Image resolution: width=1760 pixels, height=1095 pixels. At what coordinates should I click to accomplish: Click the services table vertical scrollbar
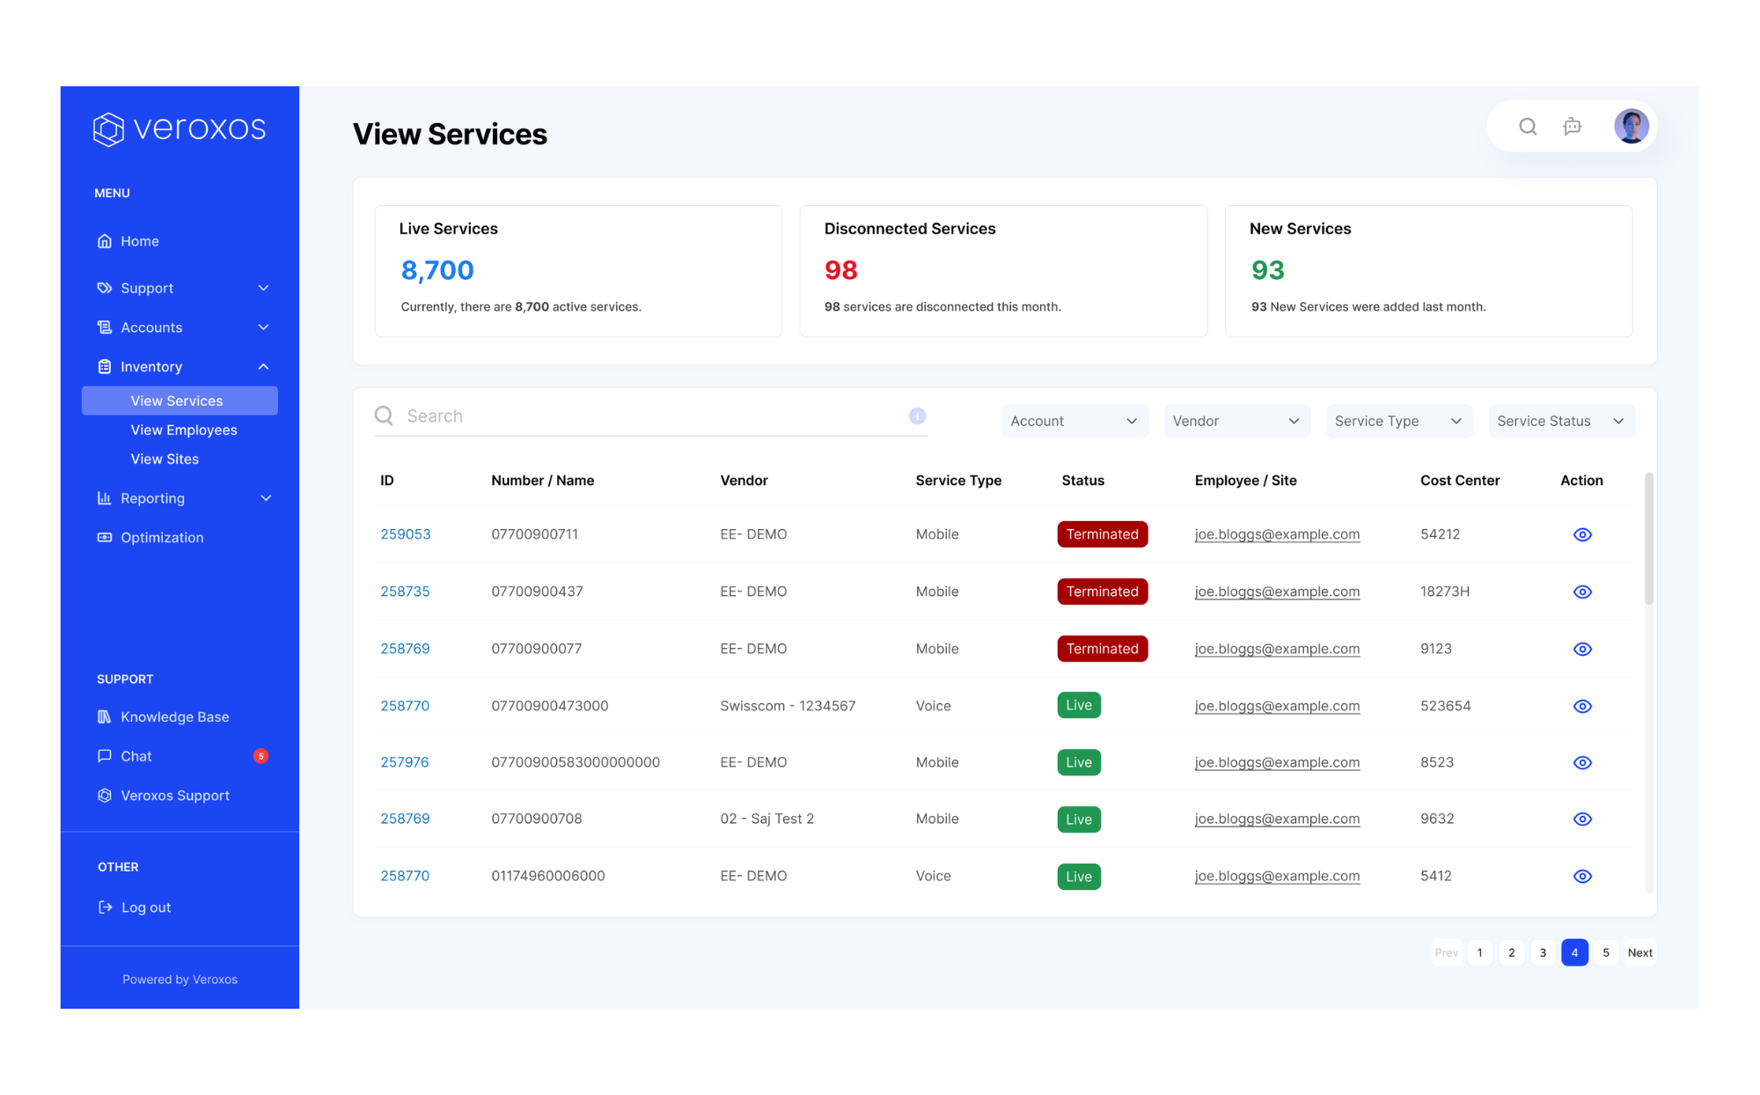point(1648,539)
